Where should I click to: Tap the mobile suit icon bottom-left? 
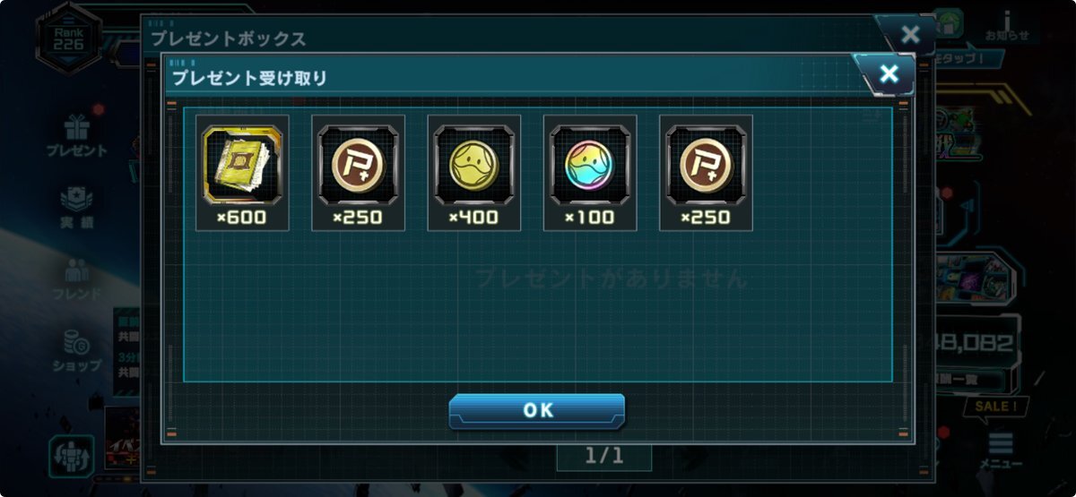tap(73, 456)
